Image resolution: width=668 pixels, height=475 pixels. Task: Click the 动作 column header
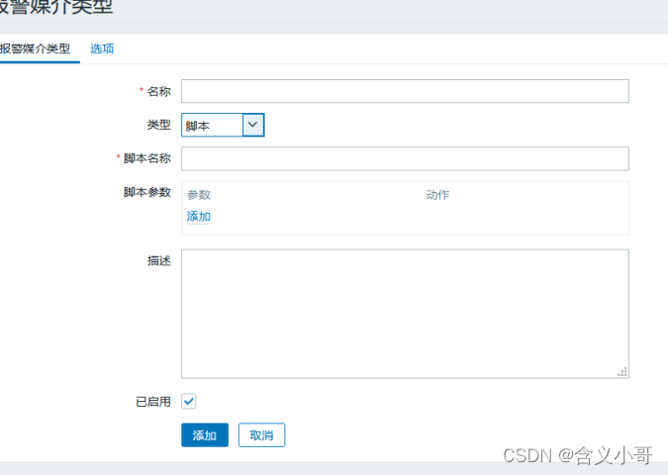pyautogui.click(x=437, y=195)
